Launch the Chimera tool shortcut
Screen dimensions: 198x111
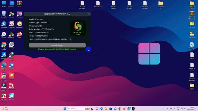[12, 14]
